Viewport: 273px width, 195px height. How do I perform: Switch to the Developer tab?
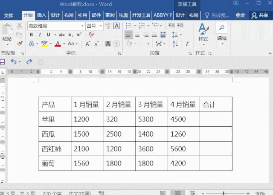pyautogui.click(x=141, y=15)
